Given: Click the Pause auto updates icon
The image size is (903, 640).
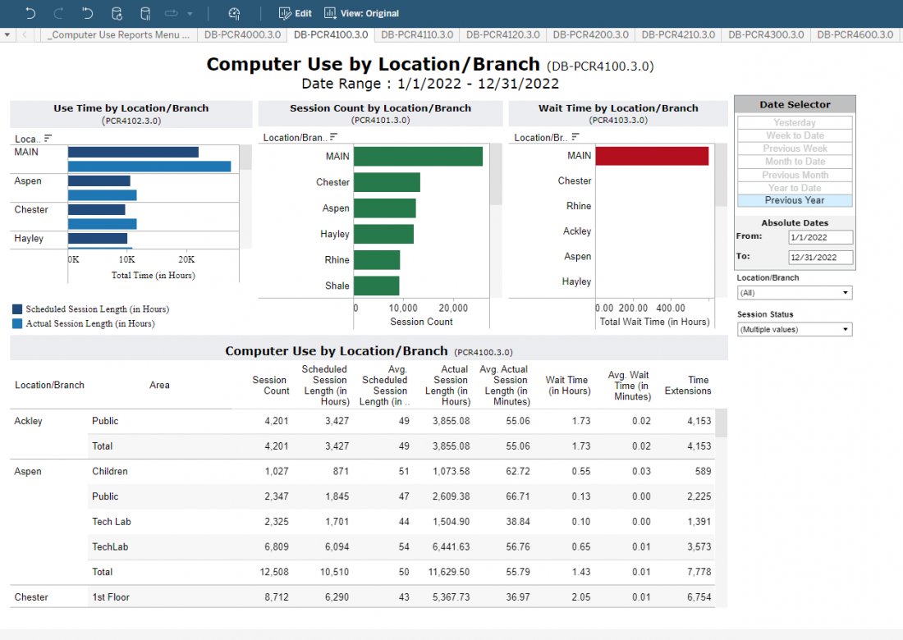Looking at the screenshot, I should [145, 13].
